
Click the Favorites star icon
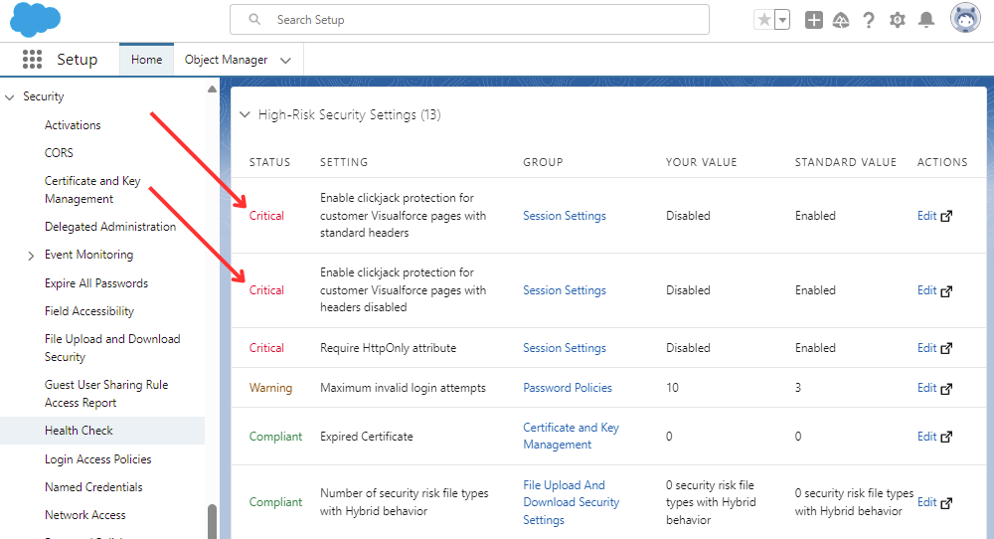[x=763, y=20]
